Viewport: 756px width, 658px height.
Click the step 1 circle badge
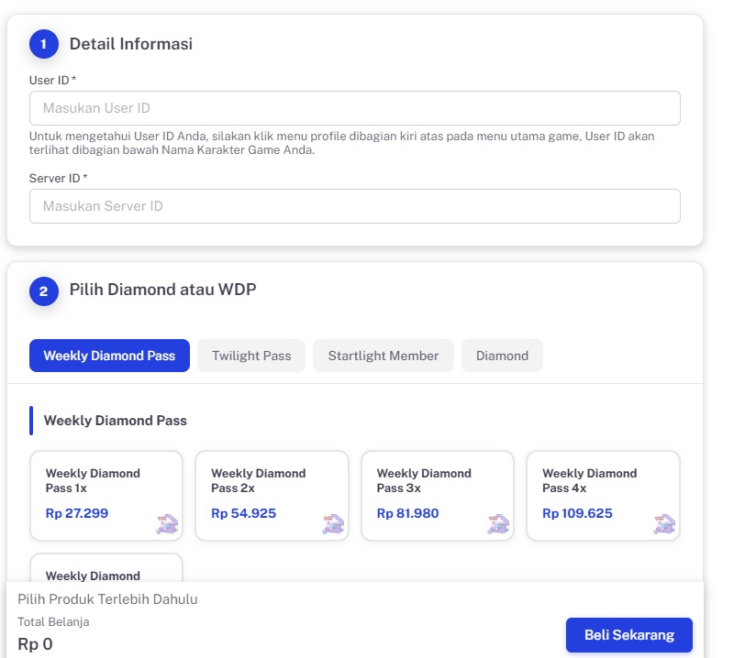click(x=43, y=42)
